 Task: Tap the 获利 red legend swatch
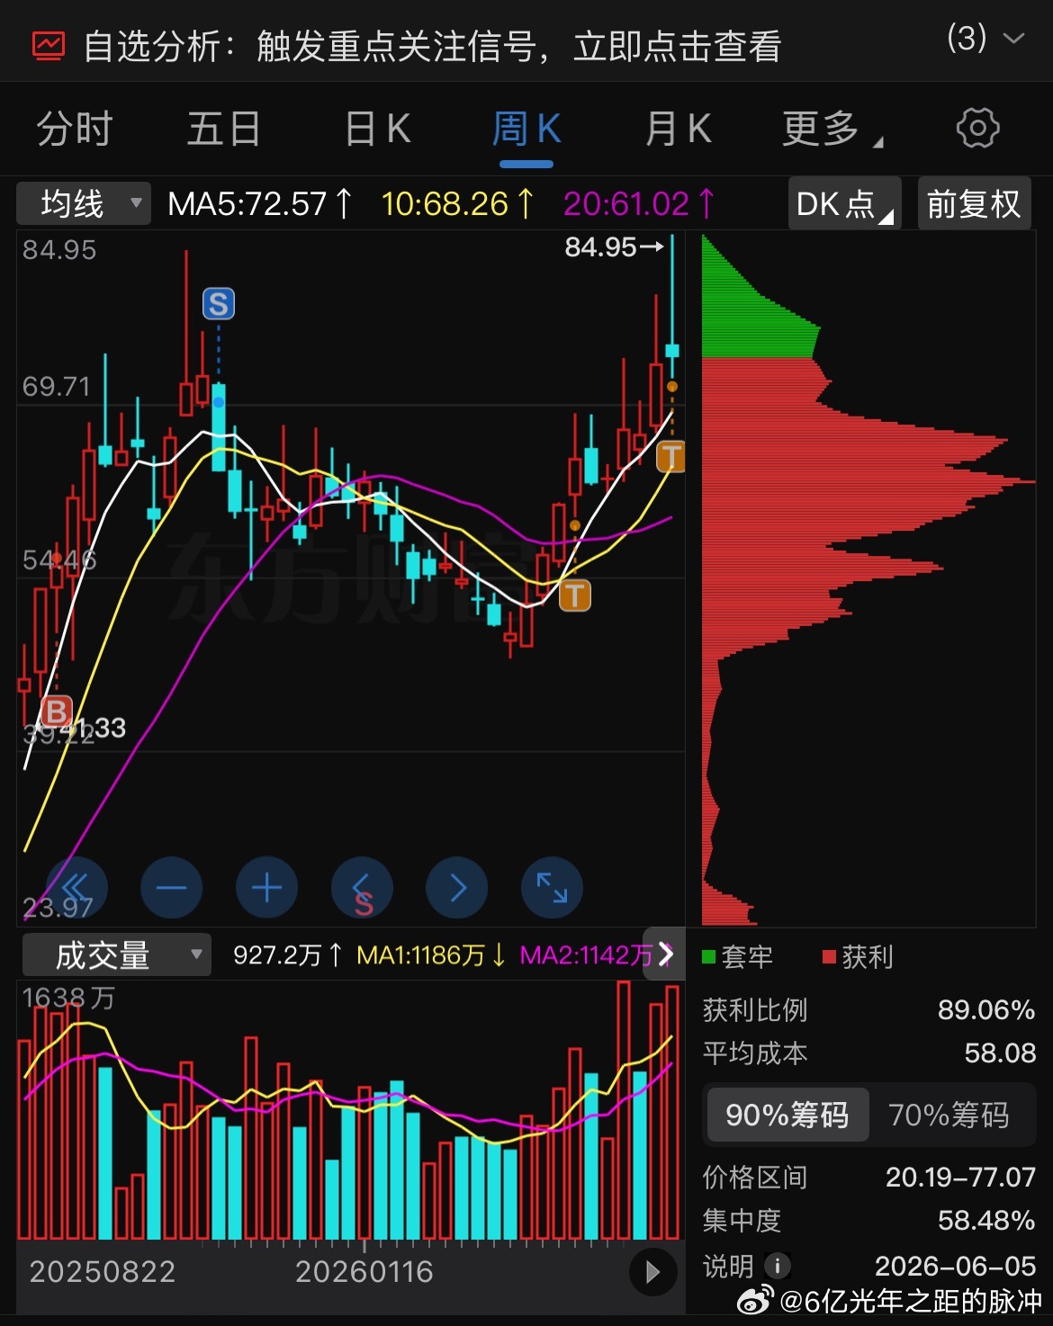tap(829, 956)
